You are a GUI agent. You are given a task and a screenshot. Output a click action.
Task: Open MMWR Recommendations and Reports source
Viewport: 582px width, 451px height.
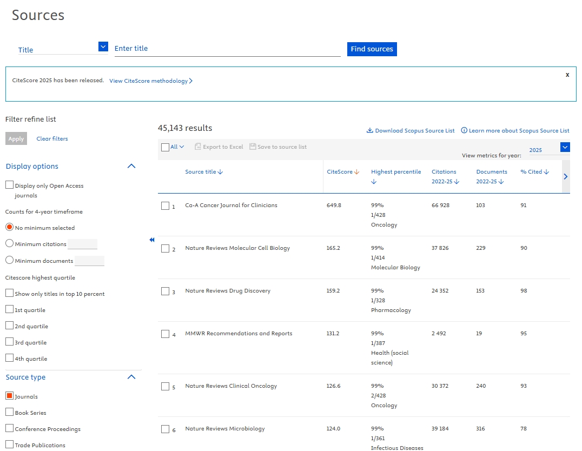(x=239, y=333)
